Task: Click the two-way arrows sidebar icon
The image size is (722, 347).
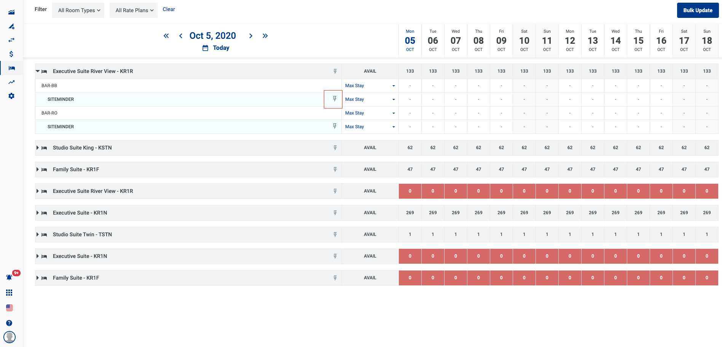Action: tap(11, 40)
